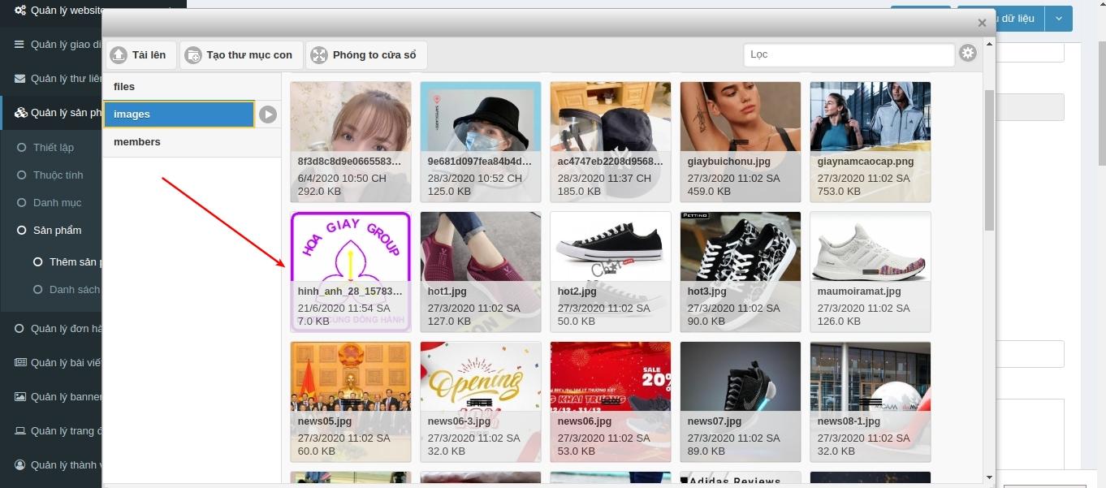
Task: Select the news08-1.jpg image
Action: tap(871, 402)
